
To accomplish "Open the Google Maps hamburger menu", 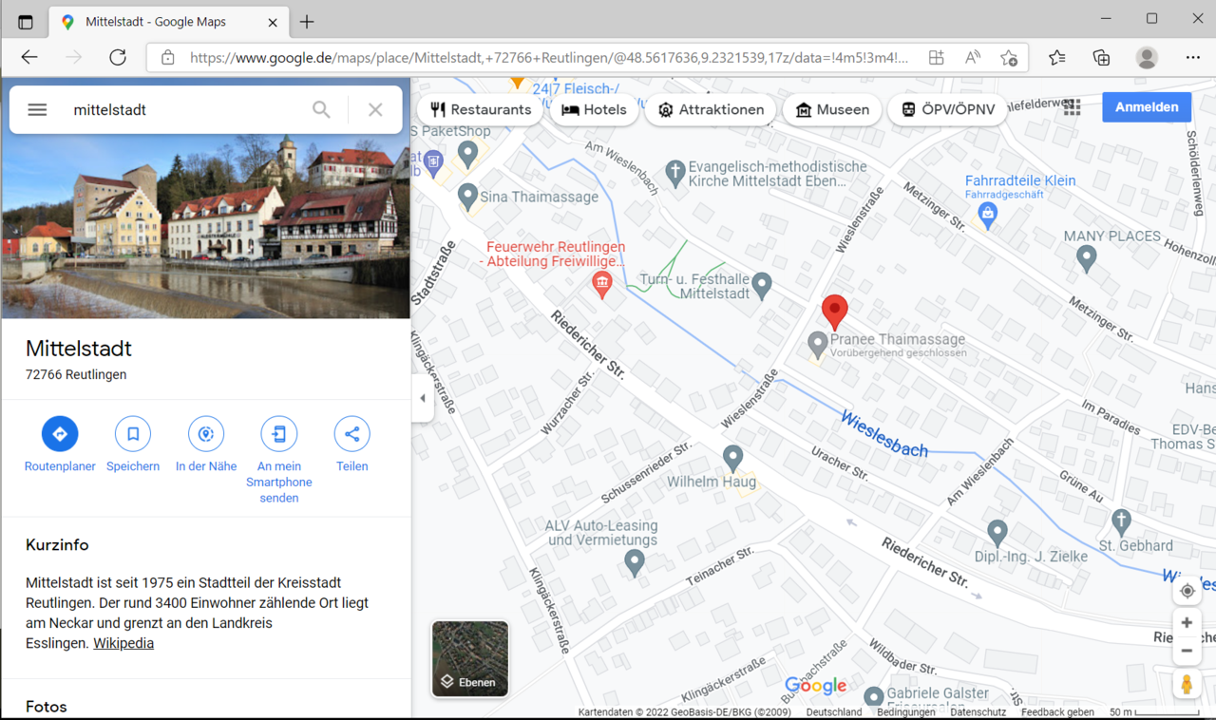I will point(37,110).
